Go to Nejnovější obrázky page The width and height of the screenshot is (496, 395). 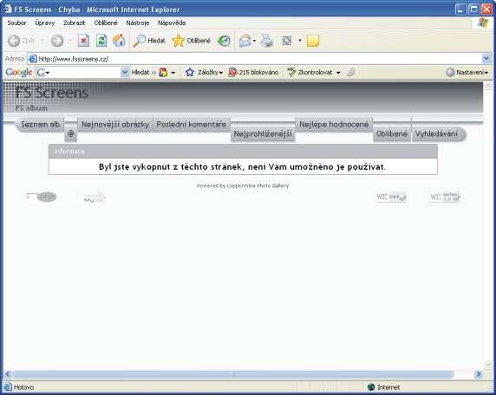pyautogui.click(x=115, y=125)
